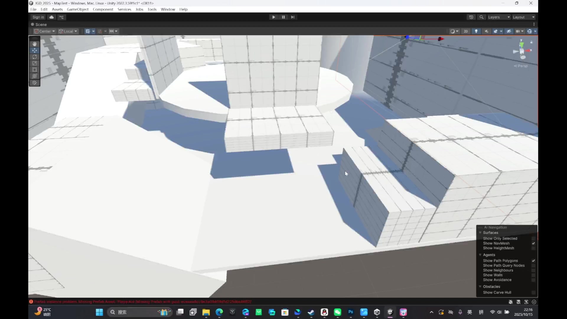567x319 pixels.
Task: Open the Center pivot dropdown
Action: coord(45,31)
